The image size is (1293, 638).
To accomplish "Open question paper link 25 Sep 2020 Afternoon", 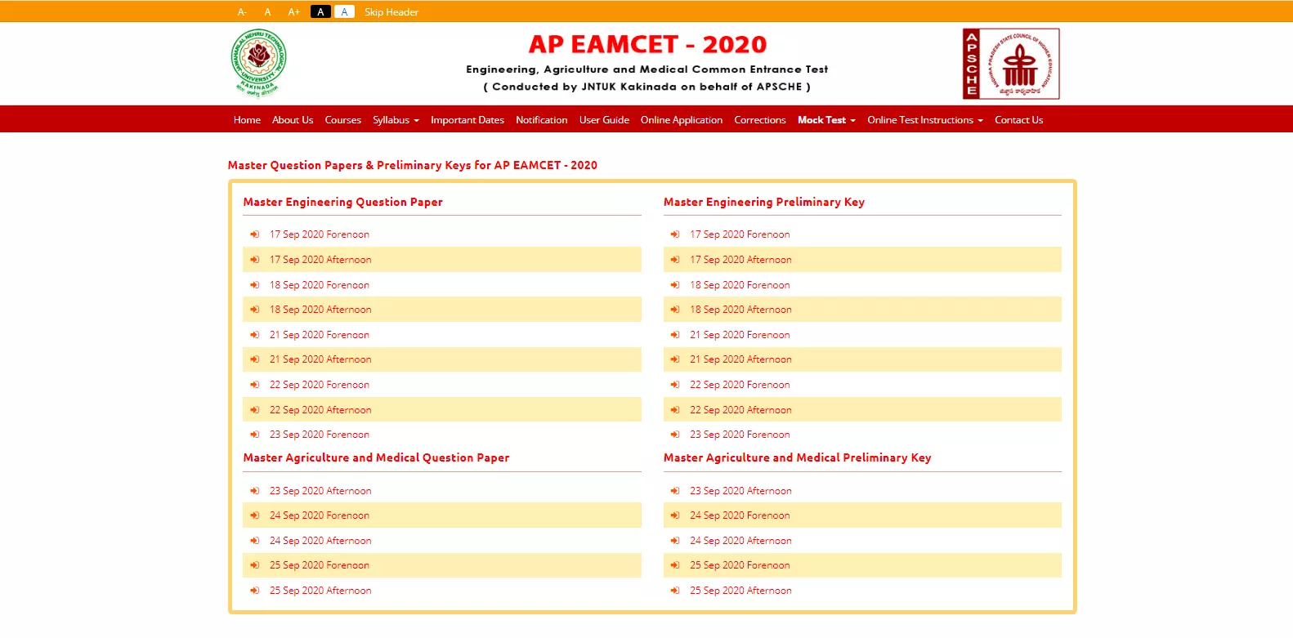I will (320, 591).
